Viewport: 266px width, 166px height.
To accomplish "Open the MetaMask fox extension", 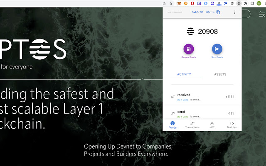I will [179, 3].
